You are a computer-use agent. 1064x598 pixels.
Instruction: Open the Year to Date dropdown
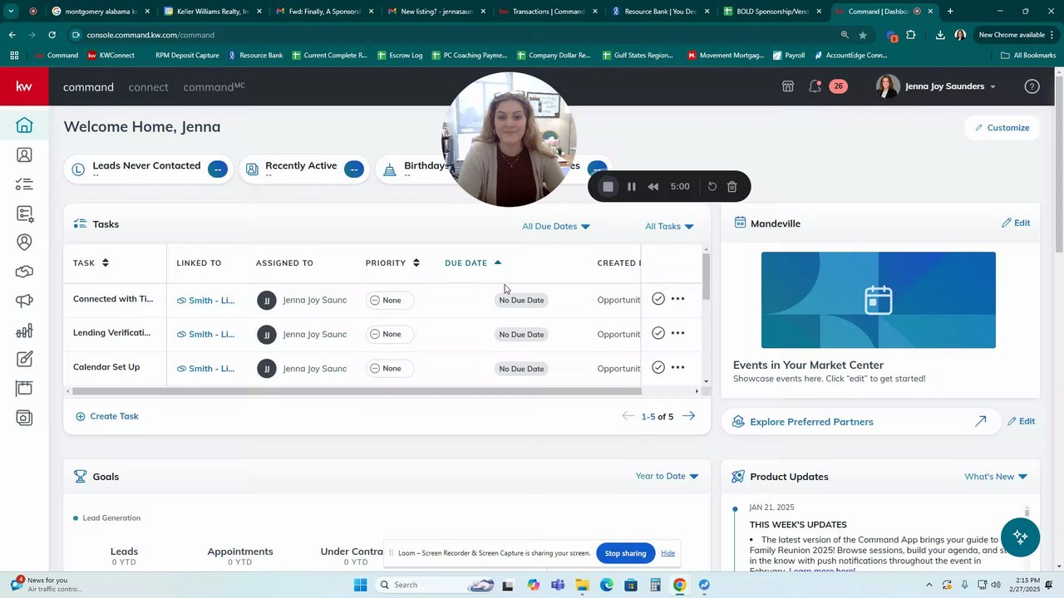click(x=667, y=476)
